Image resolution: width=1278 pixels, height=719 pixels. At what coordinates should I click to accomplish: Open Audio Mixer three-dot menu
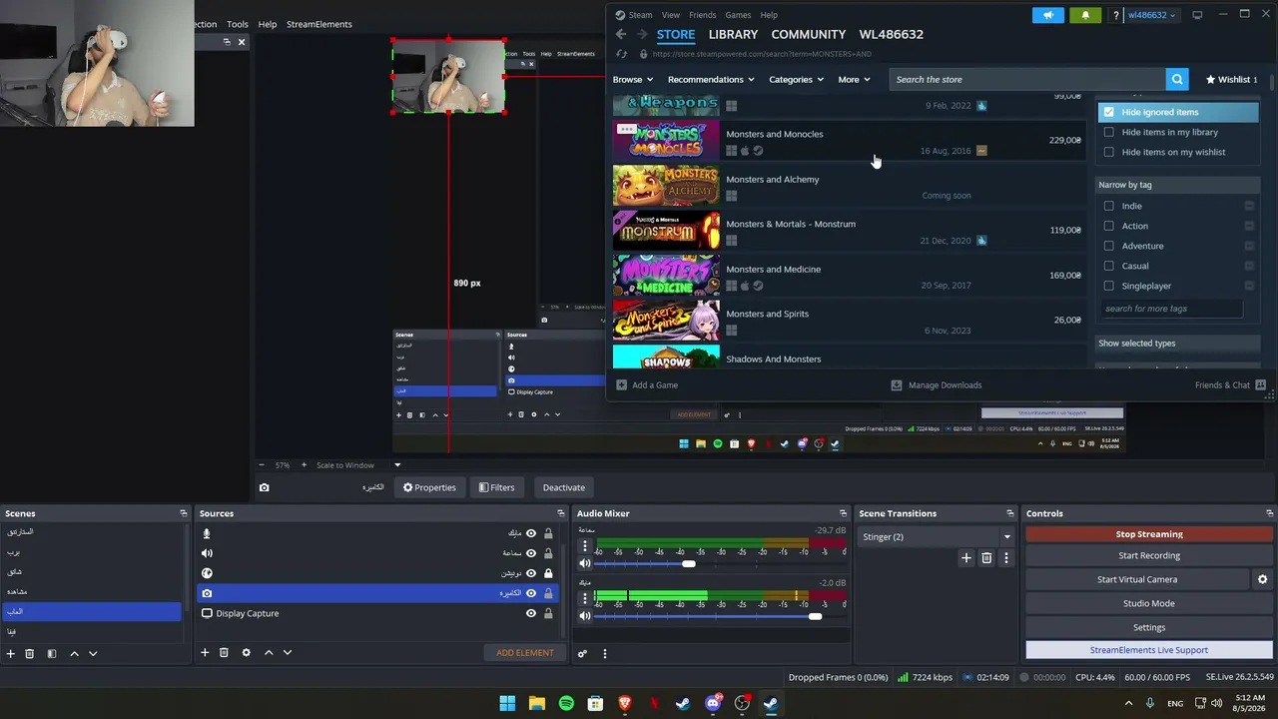click(604, 653)
